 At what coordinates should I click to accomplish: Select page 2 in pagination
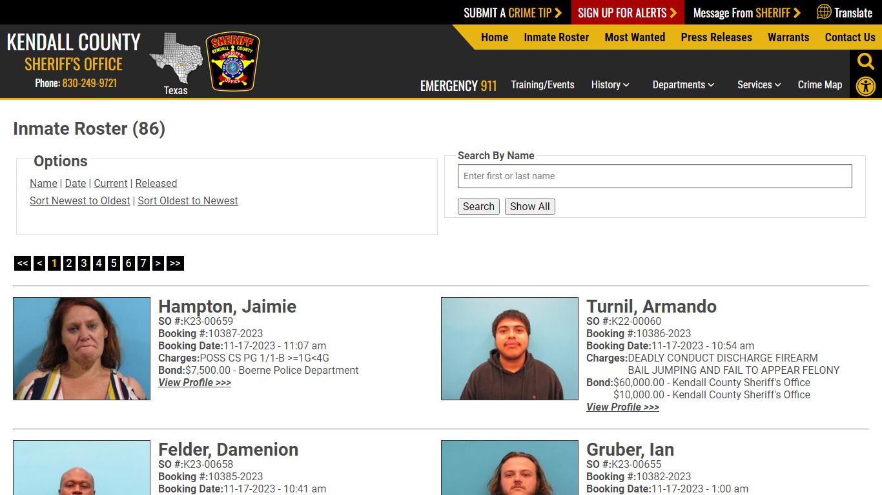[x=69, y=263]
